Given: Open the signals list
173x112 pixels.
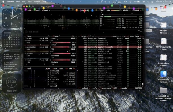Looking at the screenshot, I should (123, 88).
